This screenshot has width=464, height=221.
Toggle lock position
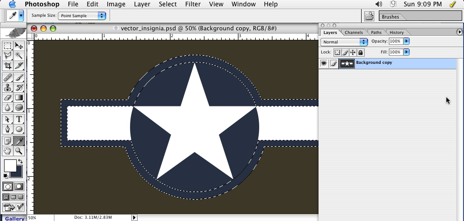click(x=353, y=53)
